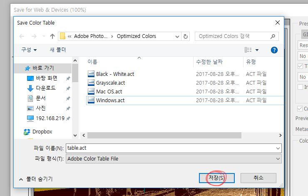Sort files by 수정한 날짜 column
308x196 pixels.
[209, 62]
